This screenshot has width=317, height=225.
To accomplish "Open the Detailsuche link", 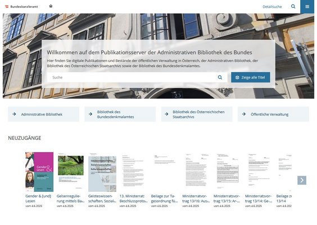I will tap(272, 7).
